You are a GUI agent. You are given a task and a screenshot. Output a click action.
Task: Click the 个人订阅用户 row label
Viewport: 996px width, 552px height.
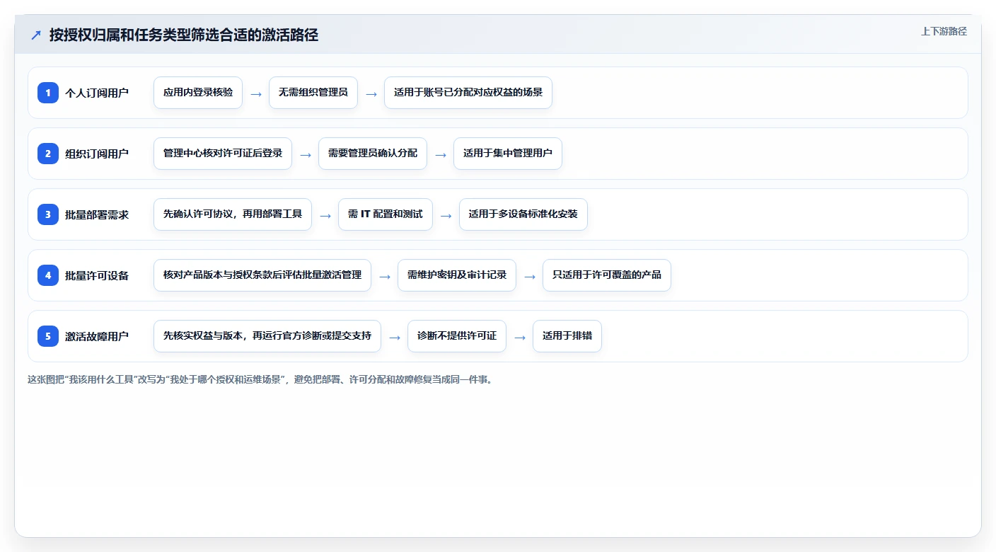(x=97, y=93)
